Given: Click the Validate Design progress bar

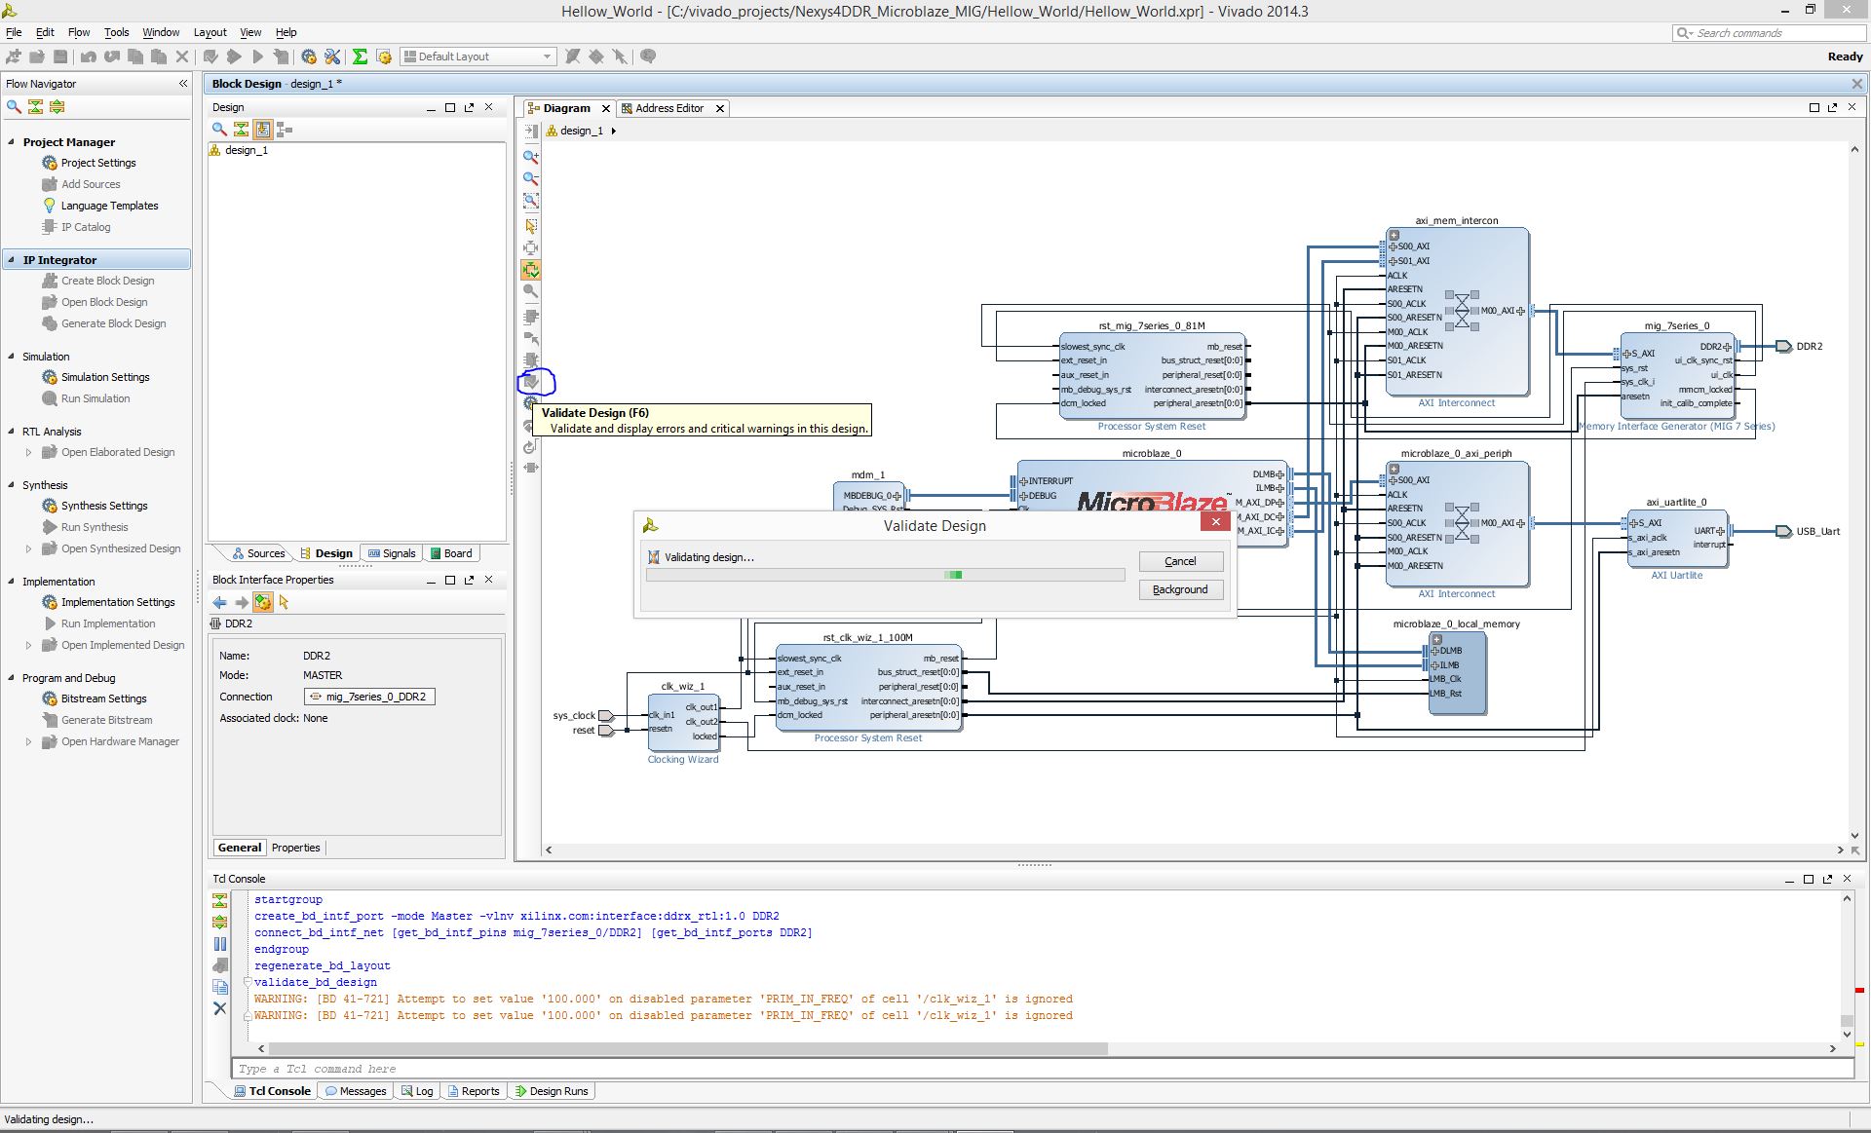Looking at the screenshot, I should pos(885,575).
